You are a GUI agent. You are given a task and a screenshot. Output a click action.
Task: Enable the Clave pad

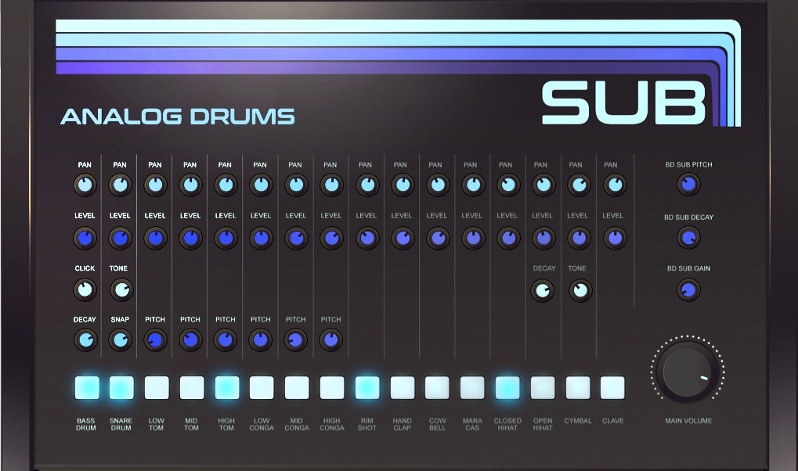613,386
